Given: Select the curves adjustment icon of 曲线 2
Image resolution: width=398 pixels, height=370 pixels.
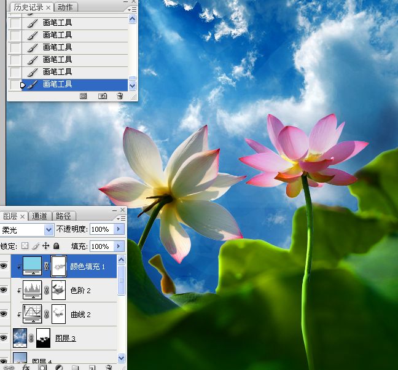Looking at the screenshot, I should tap(32, 314).
